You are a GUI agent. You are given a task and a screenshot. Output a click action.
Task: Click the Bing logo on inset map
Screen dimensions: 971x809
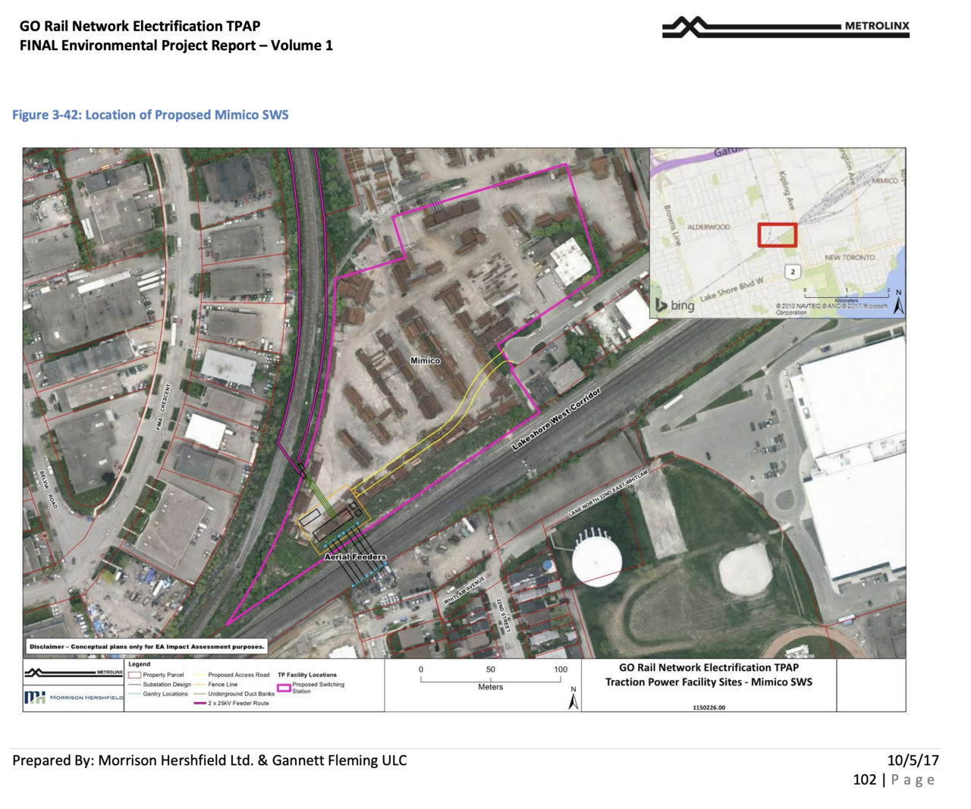coord(674,305)
